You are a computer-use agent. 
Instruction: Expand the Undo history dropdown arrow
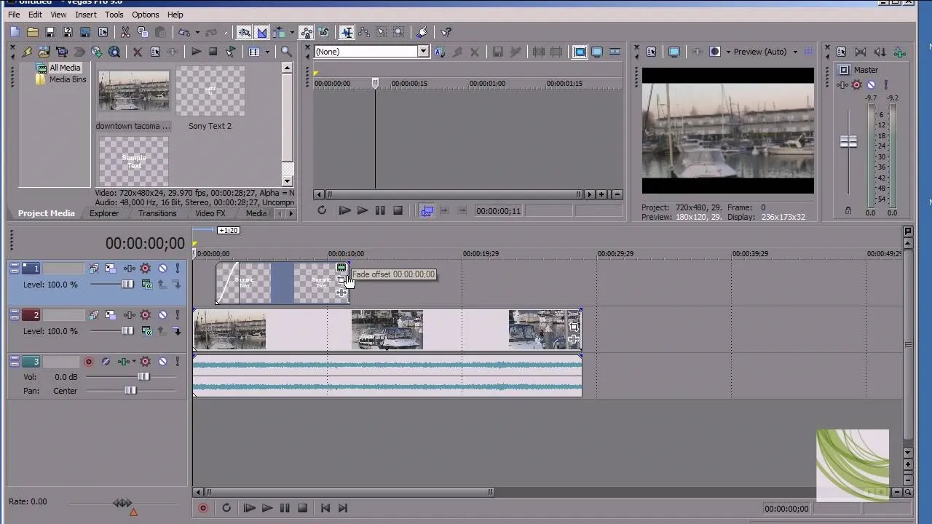(x=197, y=32)
